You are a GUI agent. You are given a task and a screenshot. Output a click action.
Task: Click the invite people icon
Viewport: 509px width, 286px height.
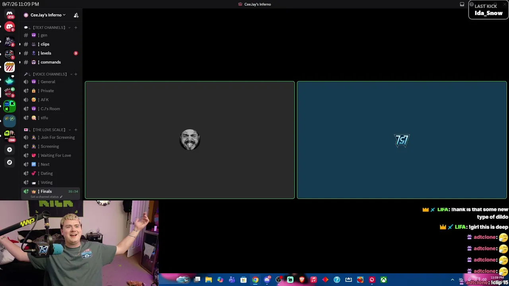tap(76, 15)
